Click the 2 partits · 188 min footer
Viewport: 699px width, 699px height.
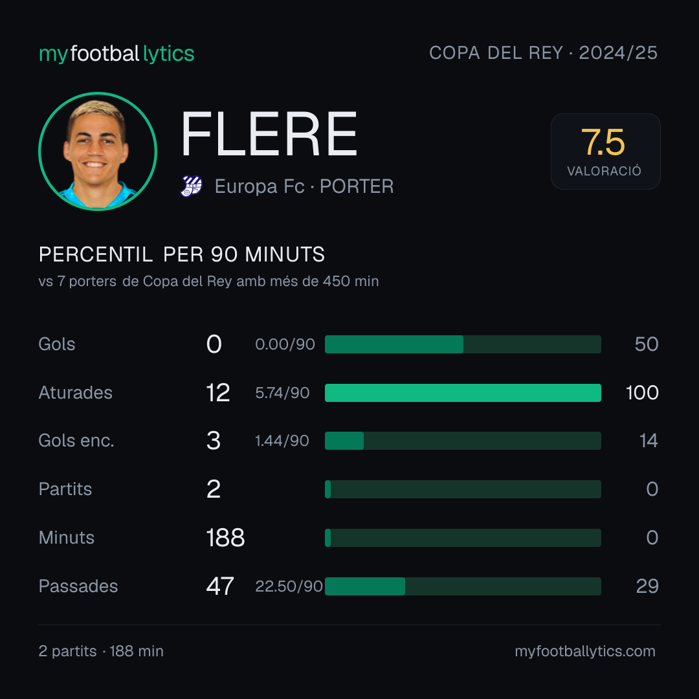101,651
